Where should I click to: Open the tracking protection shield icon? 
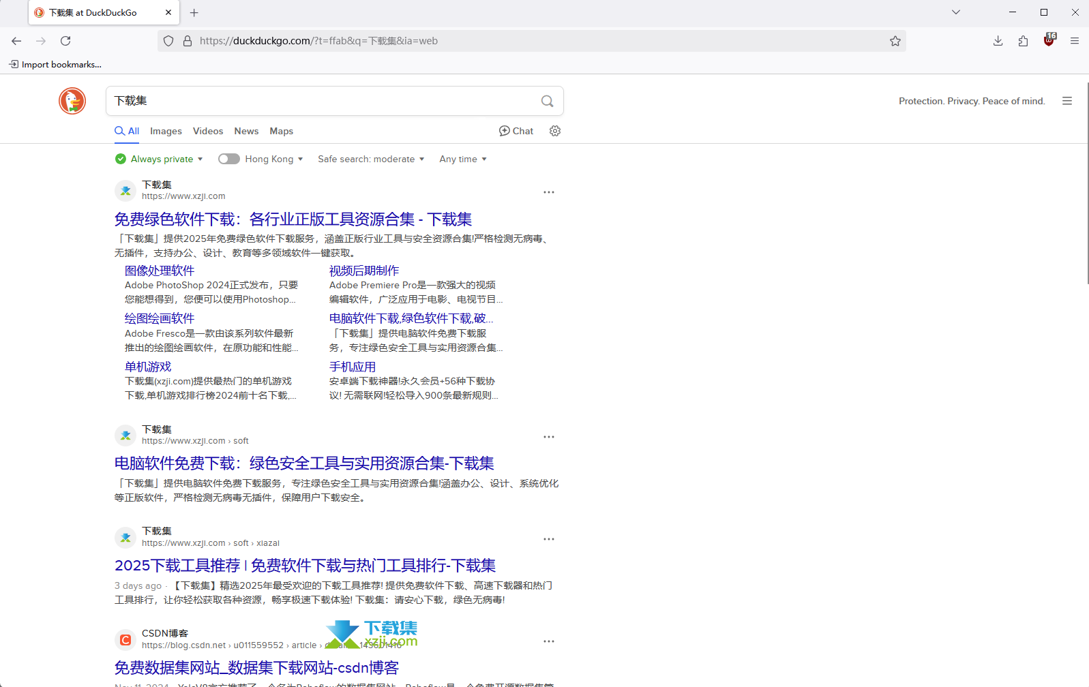click(x=168, y=41)
